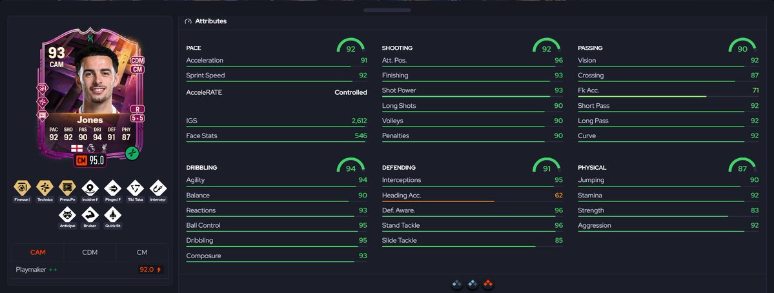The width and height of the screenshot is (774, 293).
Task: Click the Acceleration attribute row
Action: tap(276, 61)
